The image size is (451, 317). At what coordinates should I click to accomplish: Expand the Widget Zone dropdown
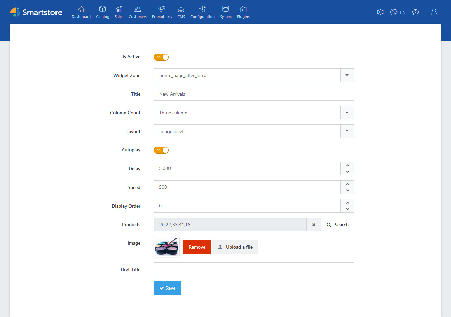pos(347,75)
